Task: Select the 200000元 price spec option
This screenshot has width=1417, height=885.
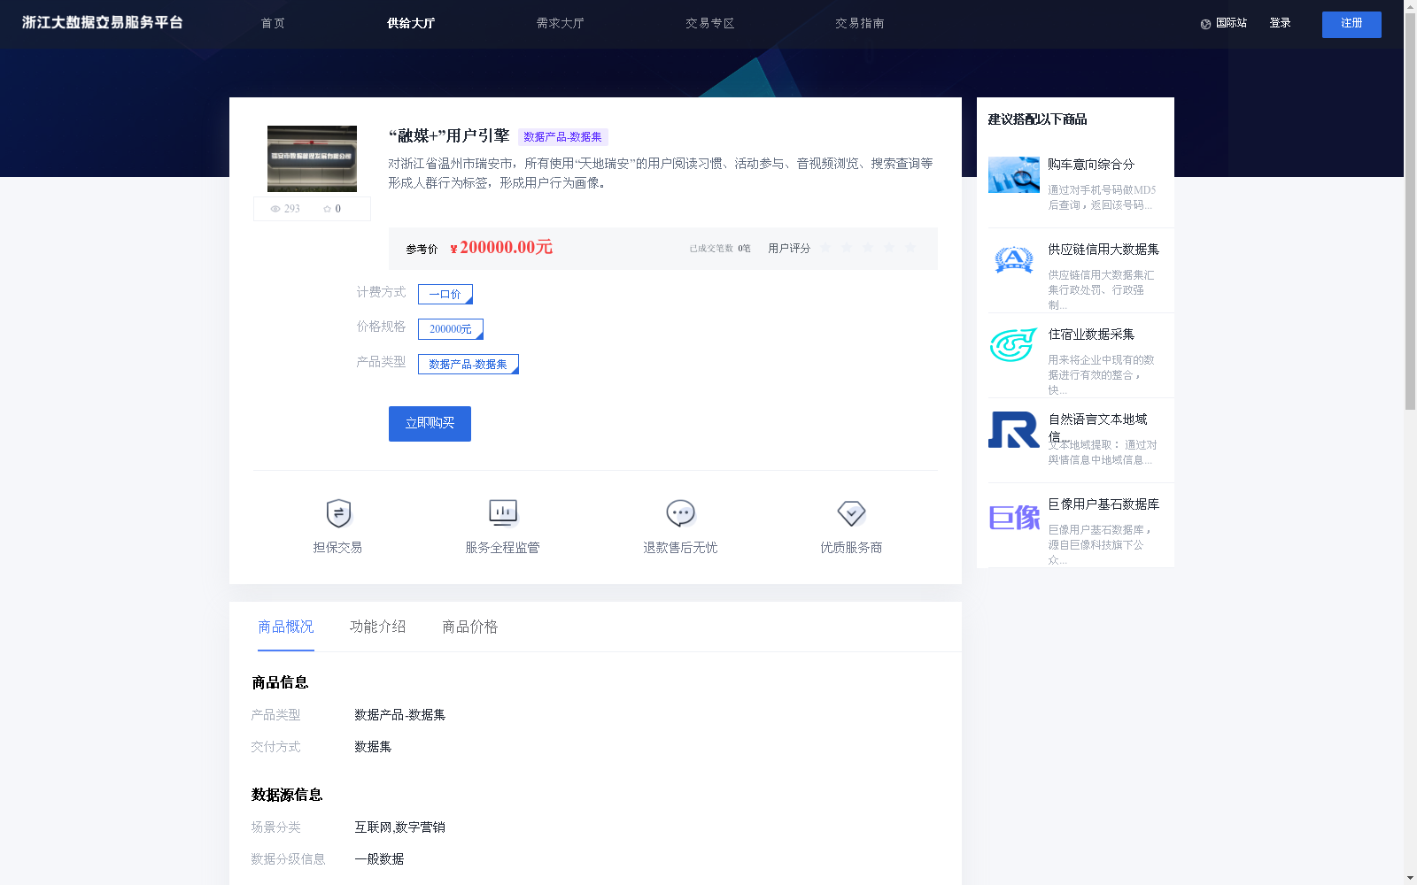Action: pos(451,329)
